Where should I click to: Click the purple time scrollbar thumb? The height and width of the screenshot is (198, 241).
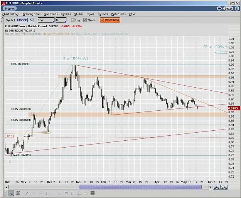click(140, 187)
